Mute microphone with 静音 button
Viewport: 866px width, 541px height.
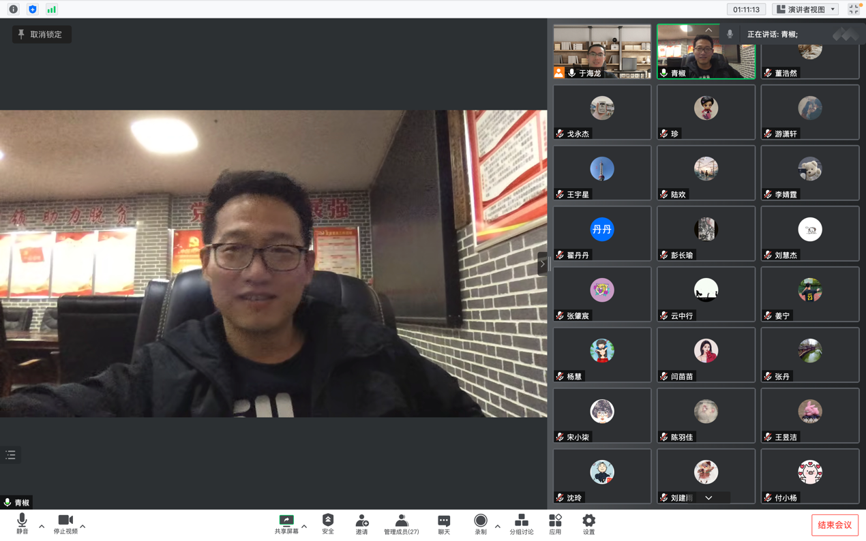22,521
